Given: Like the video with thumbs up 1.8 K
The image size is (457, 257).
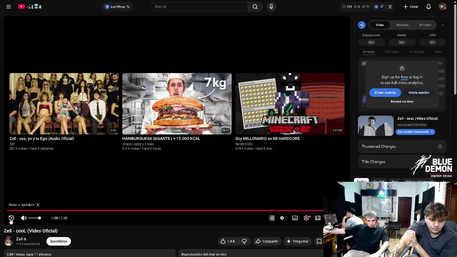Looking at the screenshot, I should 227,241.
